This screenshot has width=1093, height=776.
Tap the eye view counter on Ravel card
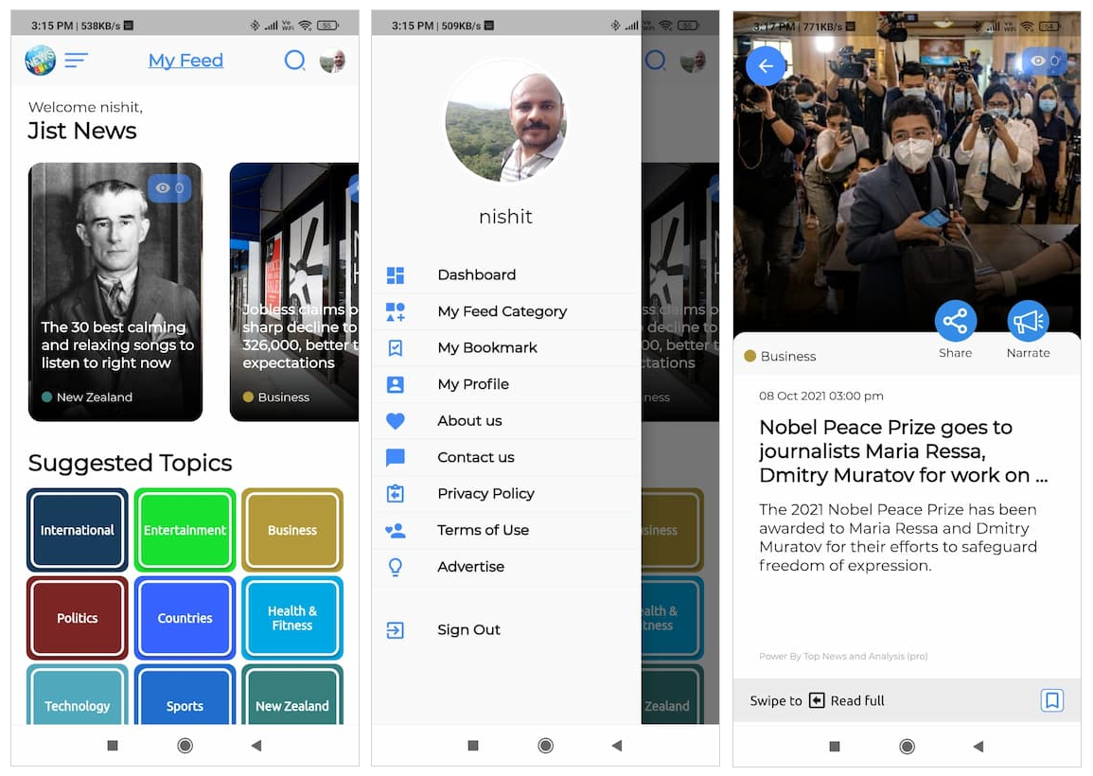(169, 188)
